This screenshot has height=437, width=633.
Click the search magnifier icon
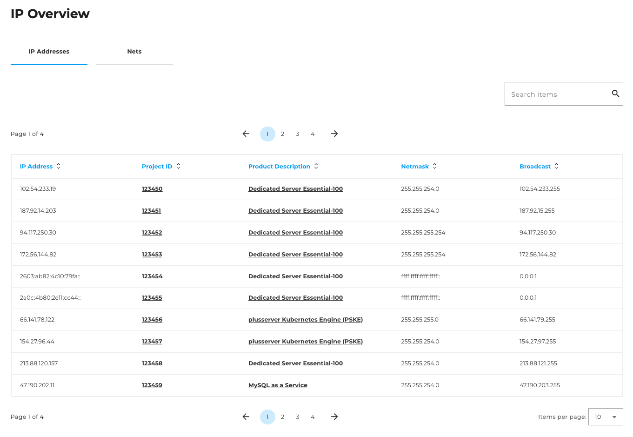[x=615, y=94]
